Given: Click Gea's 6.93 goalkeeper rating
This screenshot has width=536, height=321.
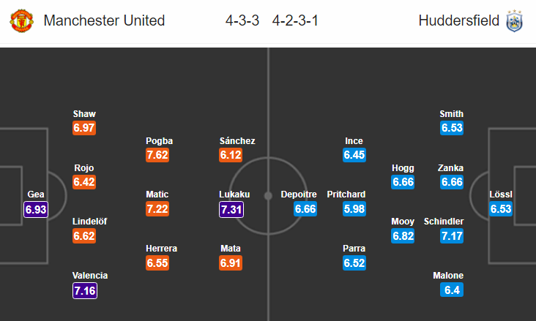Looking at the screenshot, I should (36, 209).
